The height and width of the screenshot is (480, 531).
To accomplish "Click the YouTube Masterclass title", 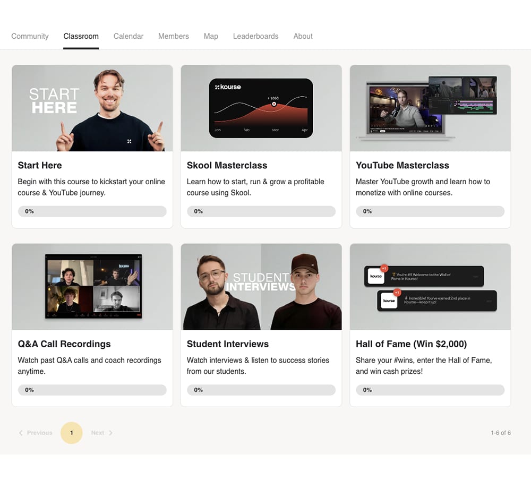I will (x=402, y=165).
